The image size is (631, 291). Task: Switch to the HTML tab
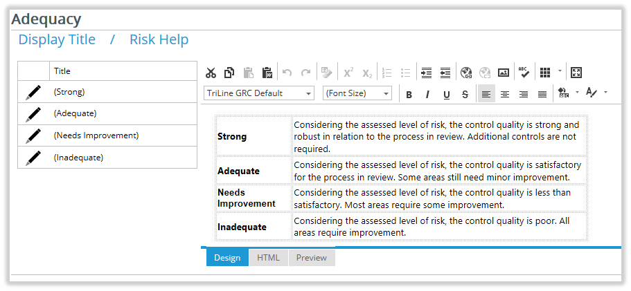click(x=269, y=257)
